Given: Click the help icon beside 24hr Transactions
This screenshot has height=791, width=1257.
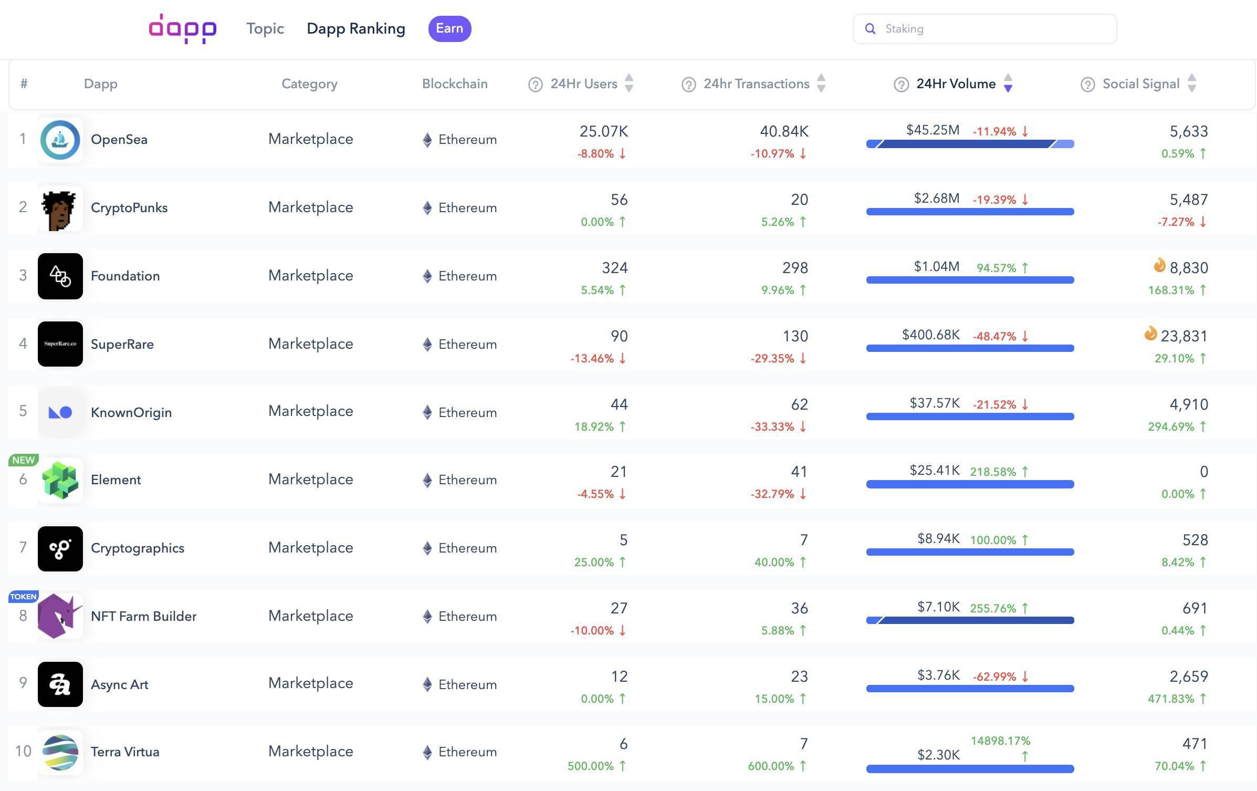Looking at the screenshot, I should [x=688, y=84].
